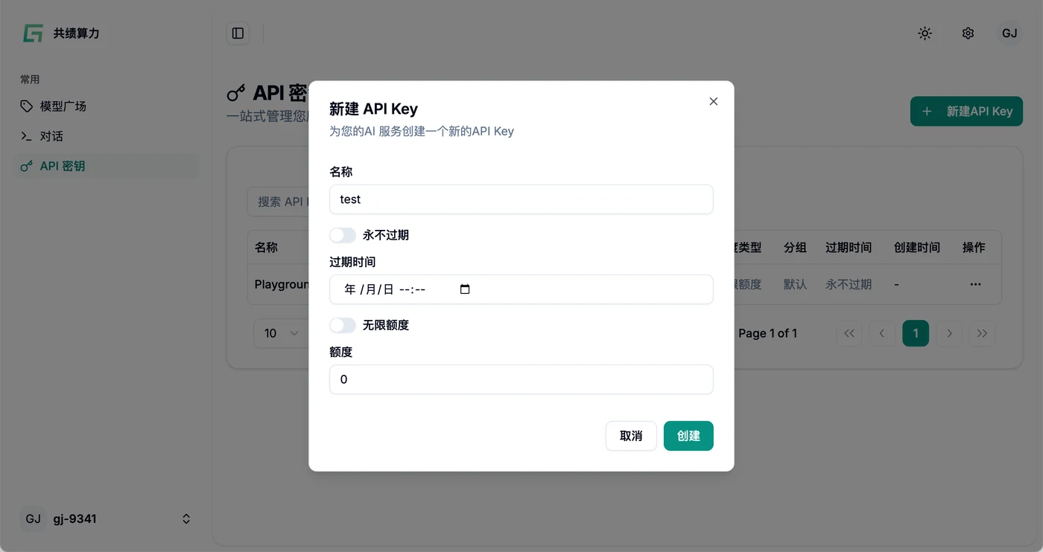This screenshot has height=552, width=1043.
Task: Focus the 名称 field containing test
Action: pos(521,199)
